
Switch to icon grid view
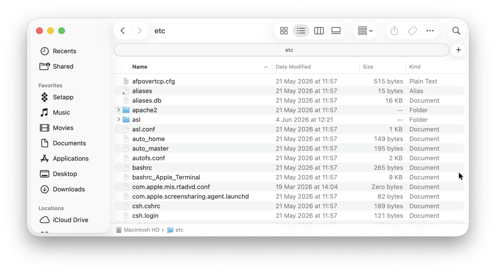pyautogui.click(x=284, y=31)
